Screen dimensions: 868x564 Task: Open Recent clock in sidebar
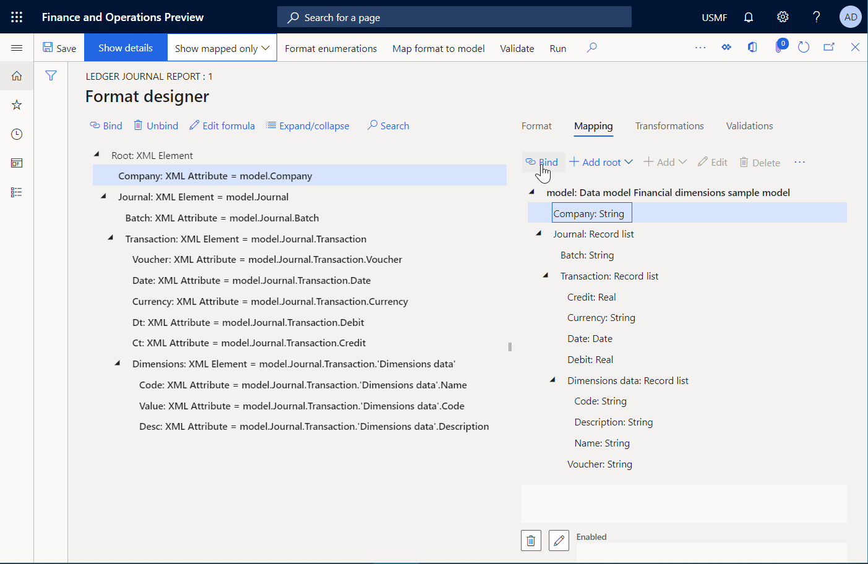[x=17, y=134]
